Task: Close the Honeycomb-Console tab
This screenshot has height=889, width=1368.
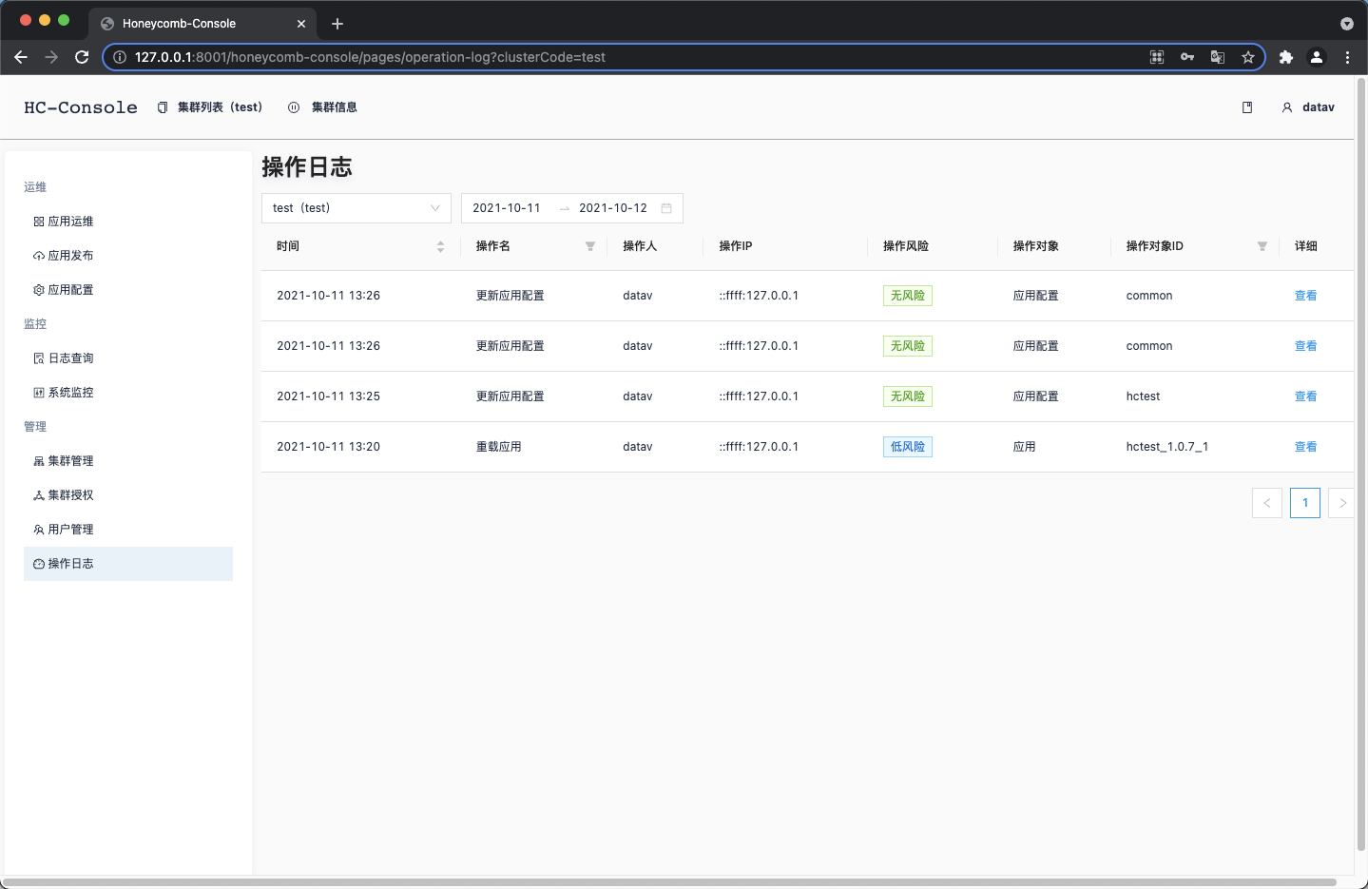Action: pos(301,24)
